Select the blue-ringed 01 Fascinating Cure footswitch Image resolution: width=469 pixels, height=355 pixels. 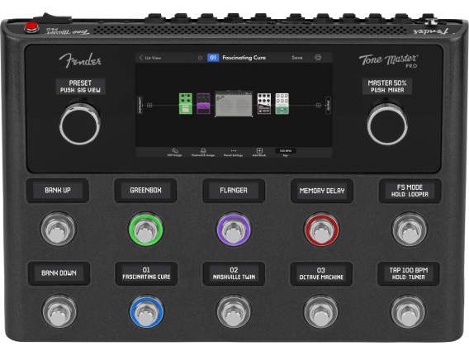[147, 311]
